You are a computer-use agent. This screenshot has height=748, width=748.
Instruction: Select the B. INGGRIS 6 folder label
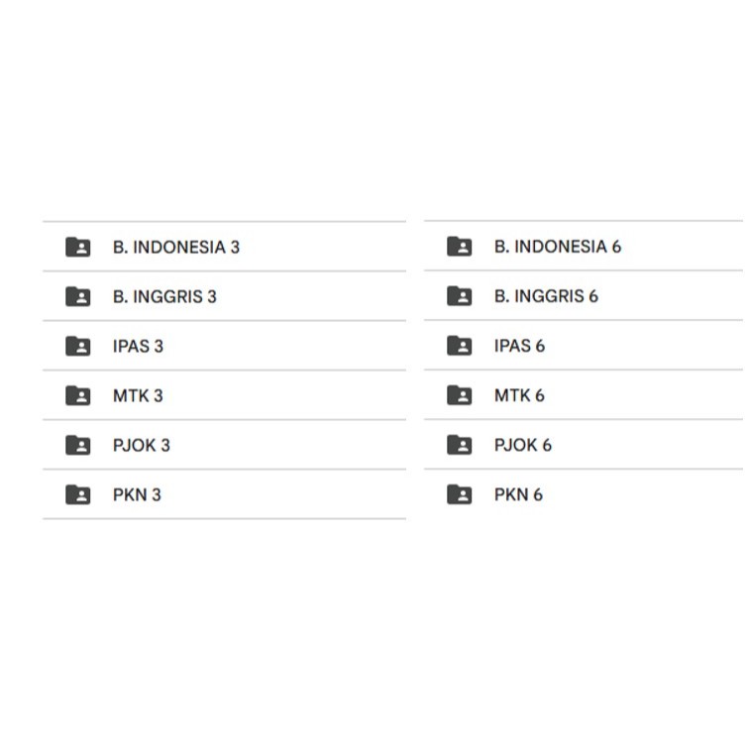click(x=546, y=296)
